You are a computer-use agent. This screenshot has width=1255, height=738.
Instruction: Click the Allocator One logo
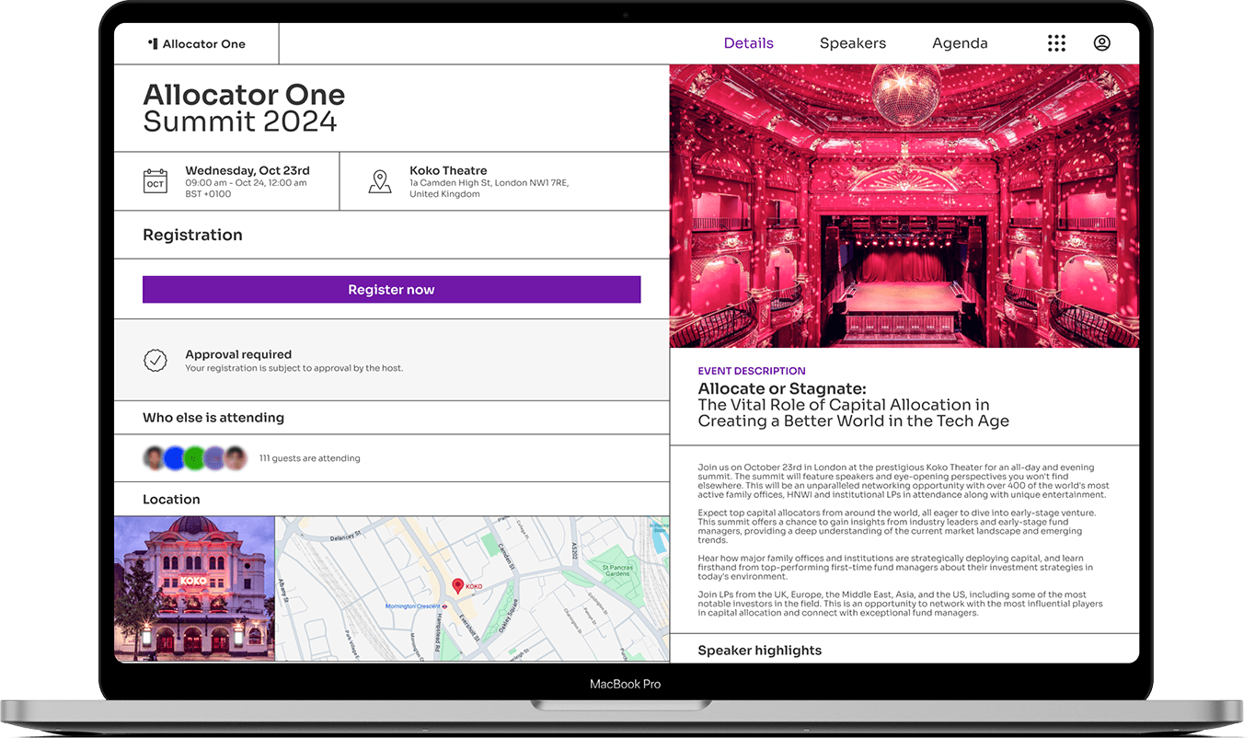point(196,43)
